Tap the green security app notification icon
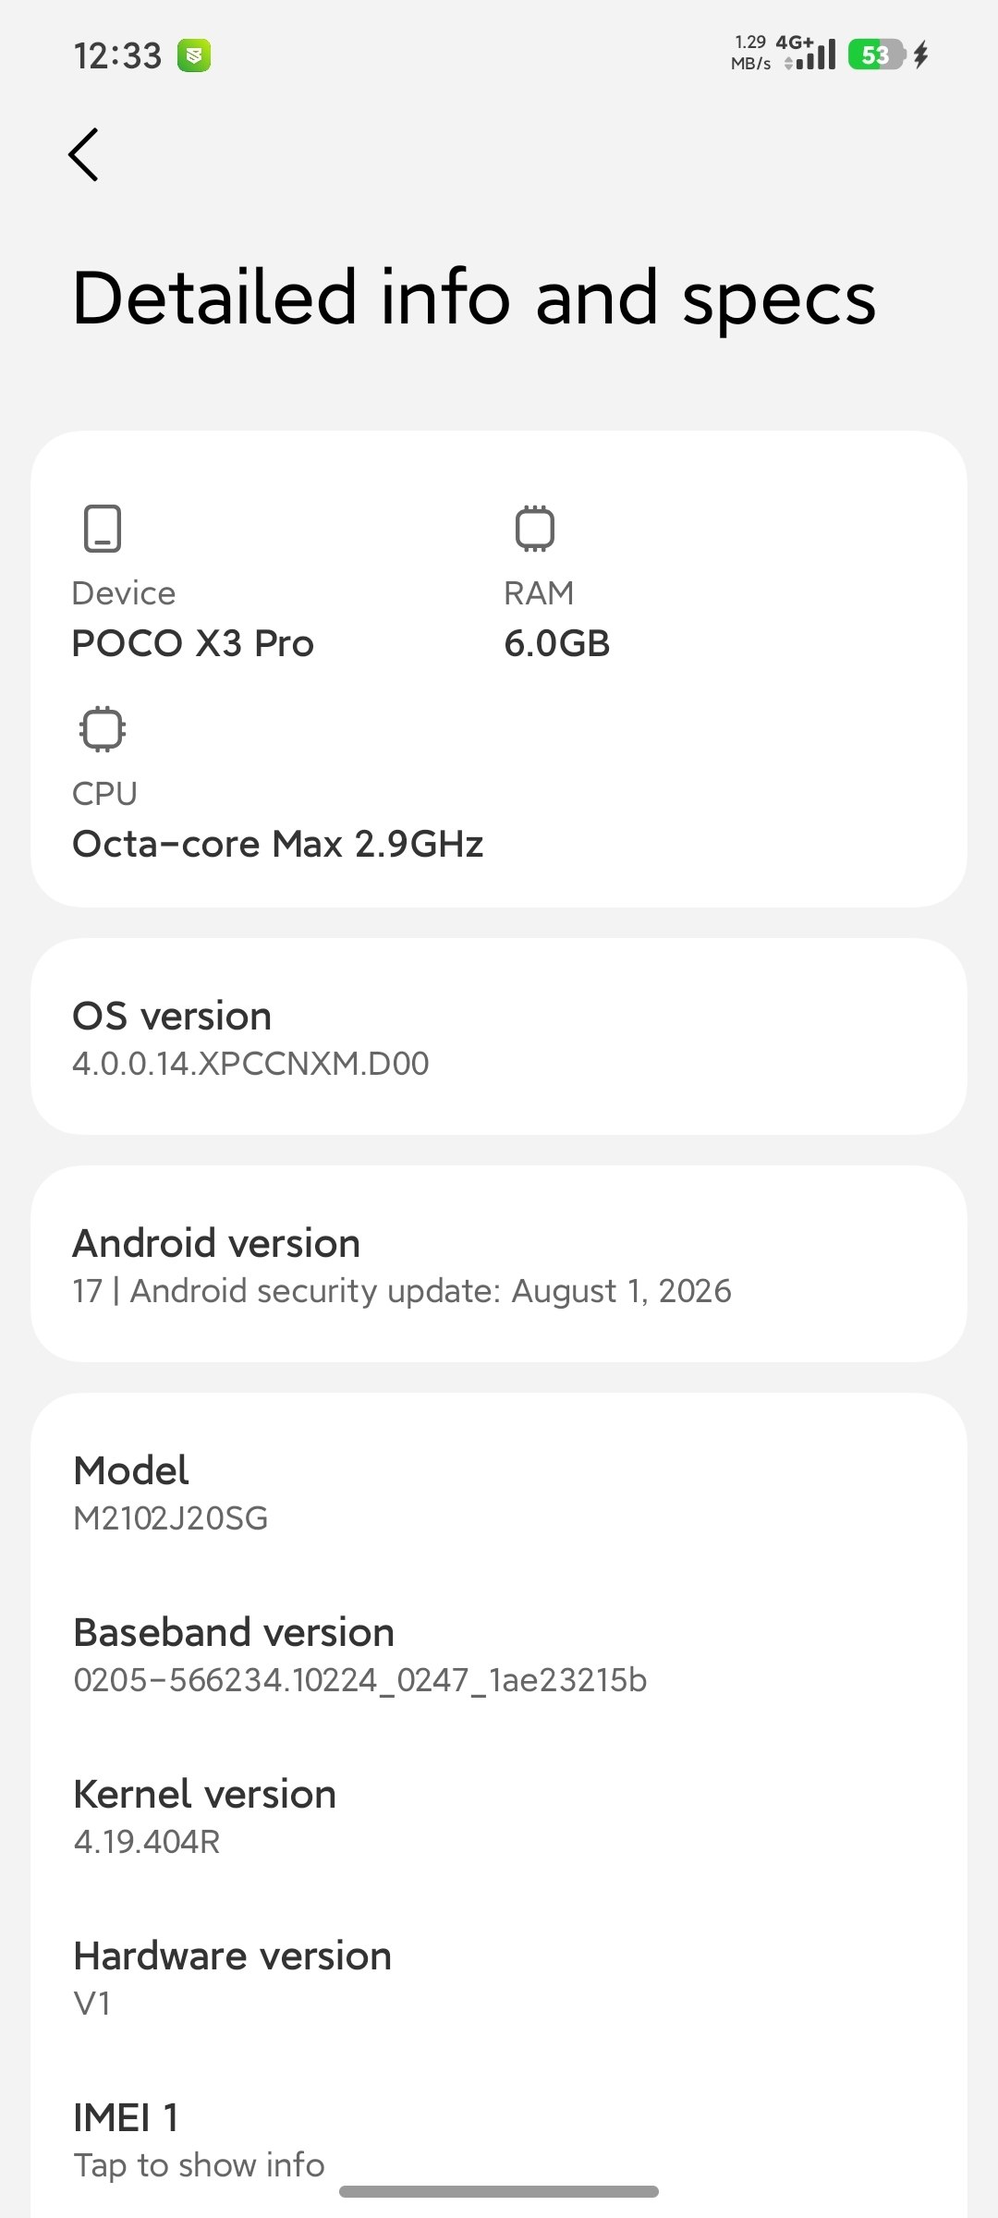This screenshot has height=2218, width=998. [194, 55]
